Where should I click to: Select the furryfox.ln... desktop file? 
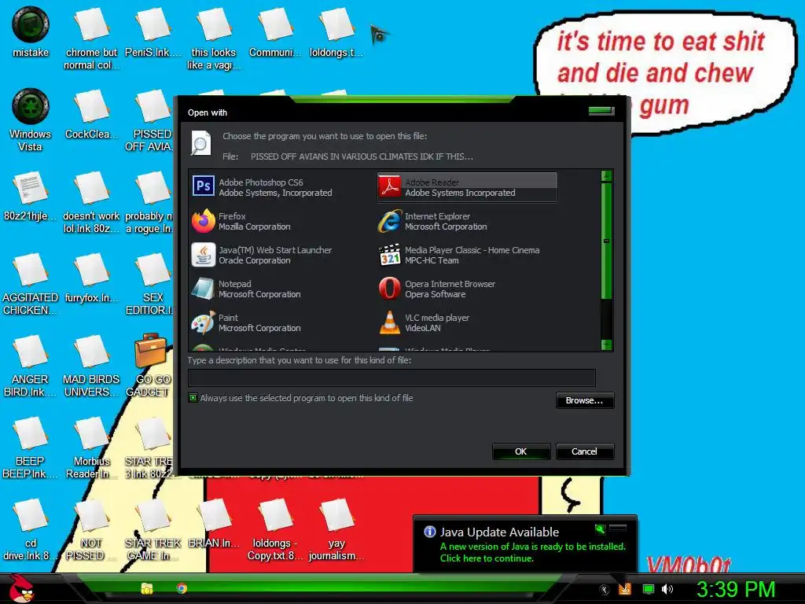pos(91,278)
